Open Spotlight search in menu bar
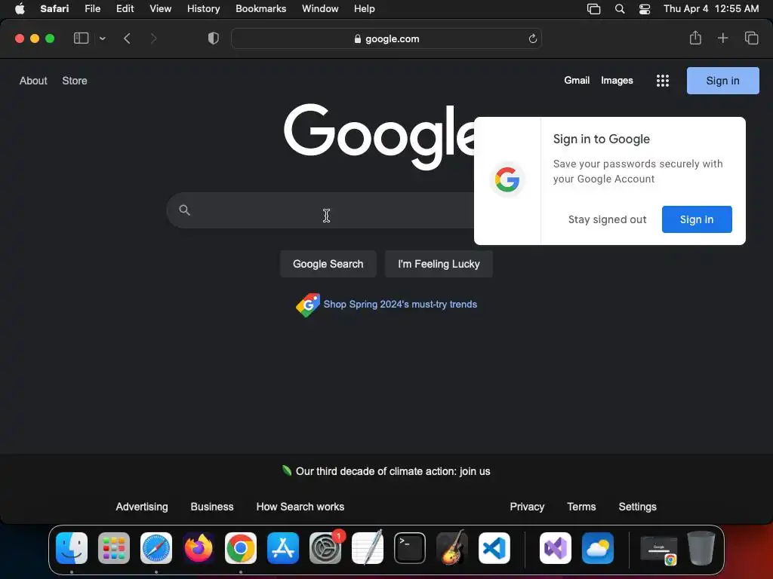The width and height of the screenshot is (773, 579). [x=620, y=9]
